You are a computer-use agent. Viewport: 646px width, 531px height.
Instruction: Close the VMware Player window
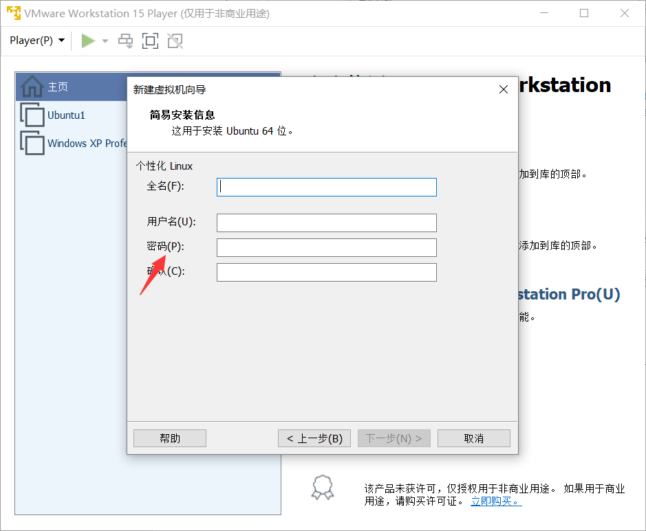625,13
